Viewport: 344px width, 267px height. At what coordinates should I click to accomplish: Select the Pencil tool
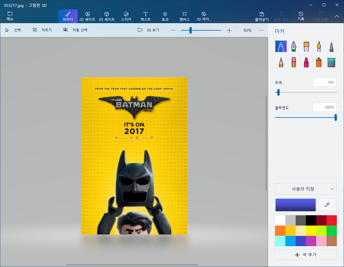[x=281, y=62]
